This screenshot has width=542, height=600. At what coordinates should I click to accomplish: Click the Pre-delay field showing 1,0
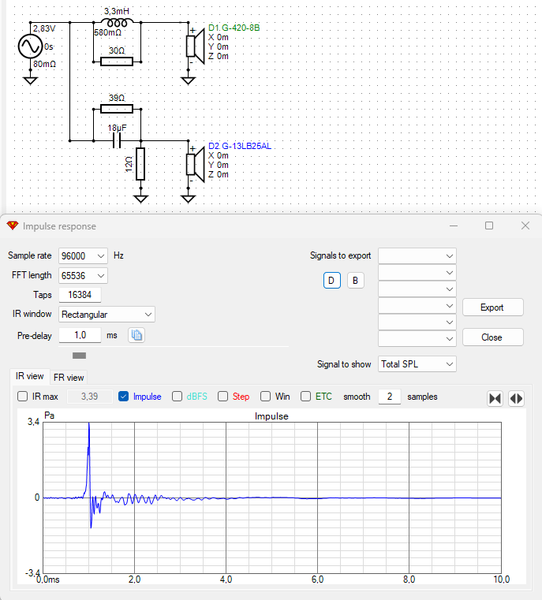(80, 335)
